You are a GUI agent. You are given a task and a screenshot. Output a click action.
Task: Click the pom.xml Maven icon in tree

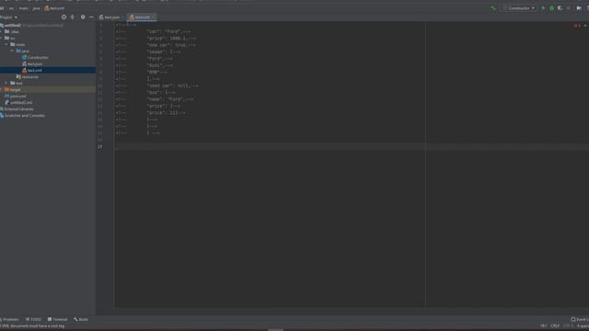point(6,97)
